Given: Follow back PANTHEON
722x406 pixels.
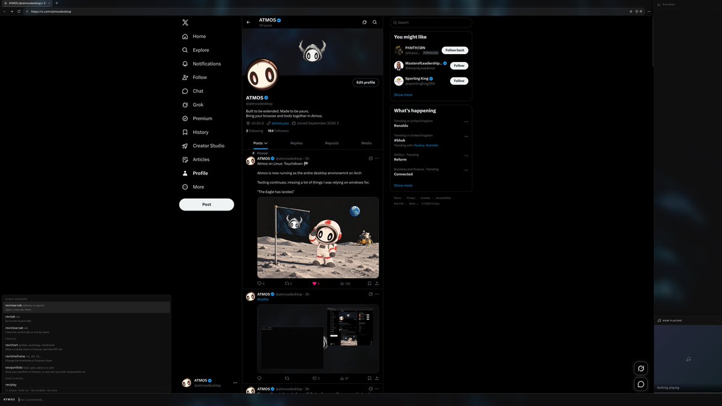Looking at the screenshot, I should 455,50.
